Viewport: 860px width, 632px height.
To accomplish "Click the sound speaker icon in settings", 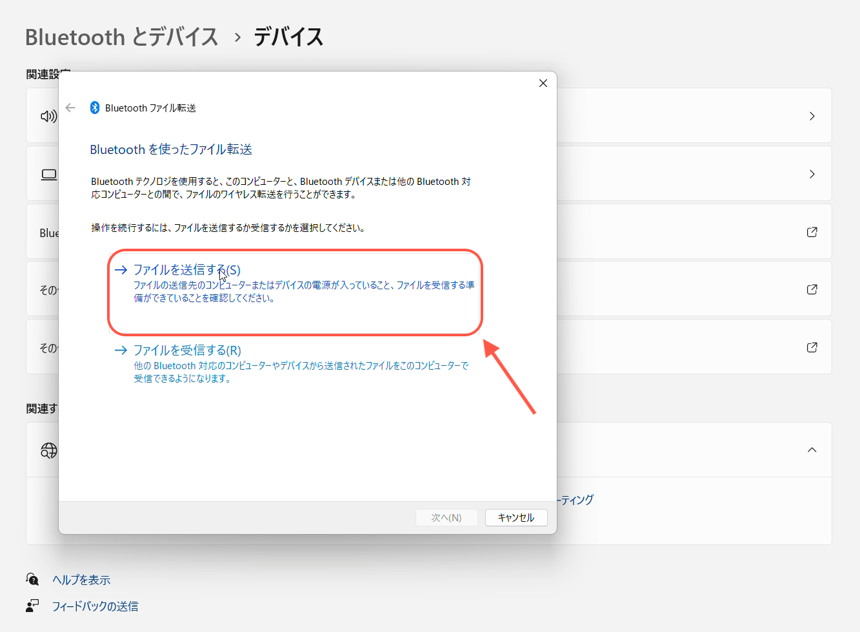I will 49,116.
